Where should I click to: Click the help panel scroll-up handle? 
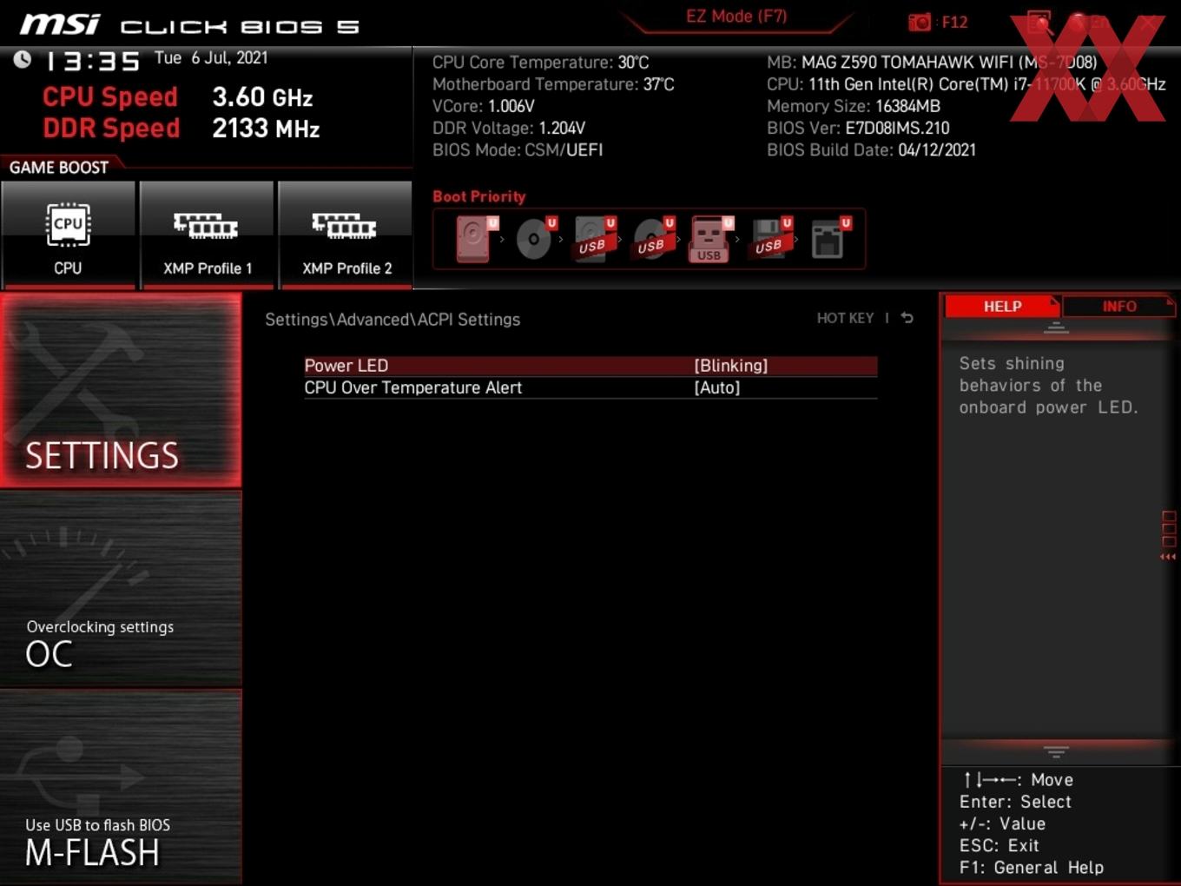coord(1056,327)
